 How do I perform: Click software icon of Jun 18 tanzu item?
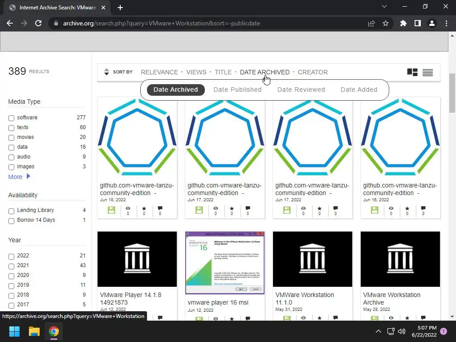111,210
